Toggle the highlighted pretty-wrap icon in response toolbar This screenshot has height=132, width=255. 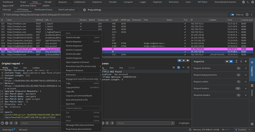click(x=178, y=67)
